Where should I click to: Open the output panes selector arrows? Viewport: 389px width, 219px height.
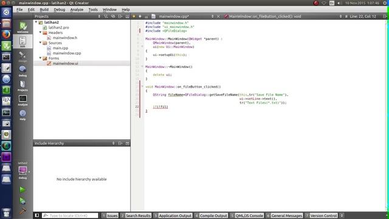[342, 215]
